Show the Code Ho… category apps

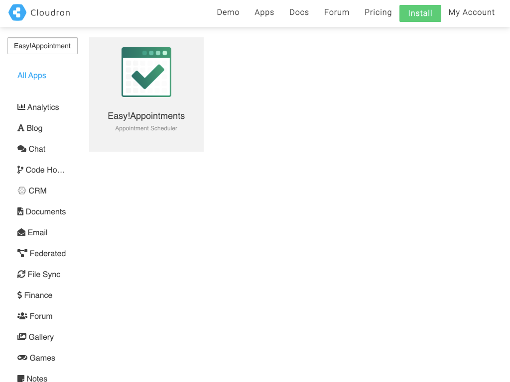(x=45, y=170)
